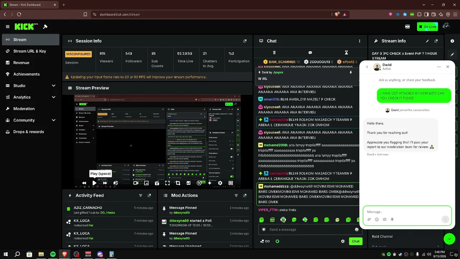Viewport: 460px width, 259px height.
Task: Click VIPER_FTW username in chat
Action: 268,210
